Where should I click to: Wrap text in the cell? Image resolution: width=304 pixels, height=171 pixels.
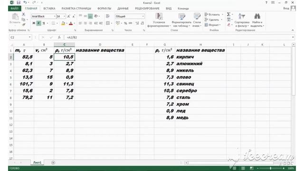coord(108,16)
